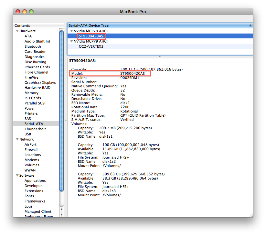Image resolution: width=266 pixels, height=235 pixels.
Task: Open Extensions under Software
Action: click(x=34, y=191)
